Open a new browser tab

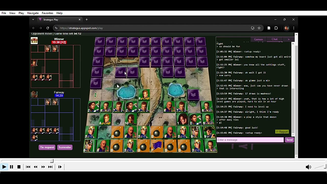pyautogui.click(x=87, y=20)
